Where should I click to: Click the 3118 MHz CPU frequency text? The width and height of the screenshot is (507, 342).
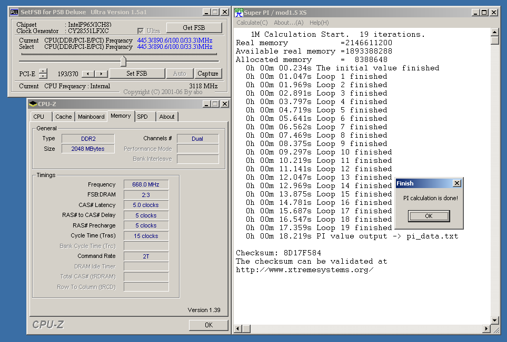click(203, 86)
